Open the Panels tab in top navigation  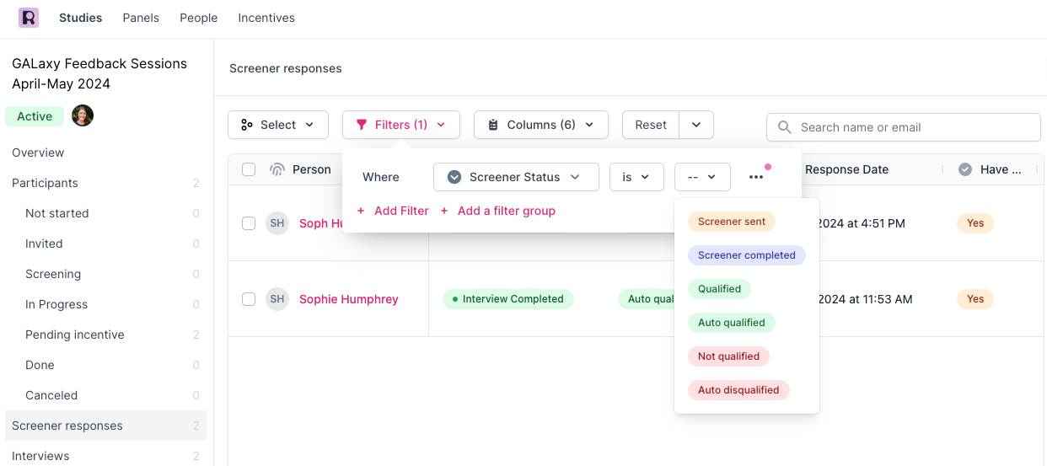[141, 18]
